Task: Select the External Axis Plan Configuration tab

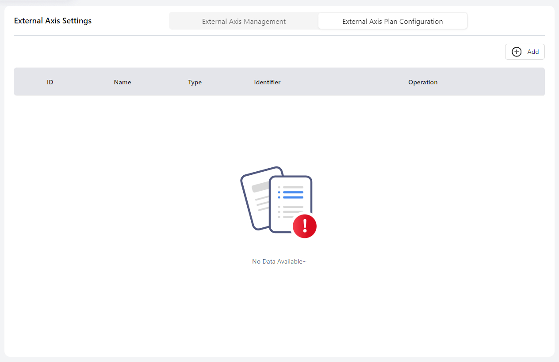Action: pyautogui.click(x=392, y=21)
